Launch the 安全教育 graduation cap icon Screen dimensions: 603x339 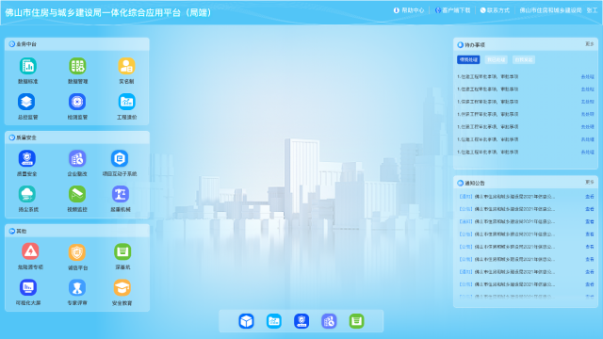pos(122,287)
